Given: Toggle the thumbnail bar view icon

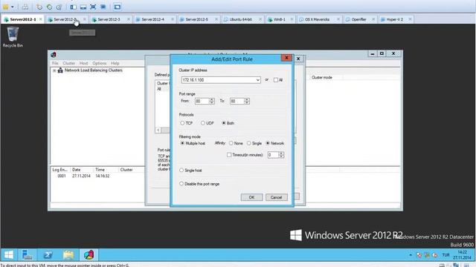Looking at the screenshot, I should click(83, 7).
